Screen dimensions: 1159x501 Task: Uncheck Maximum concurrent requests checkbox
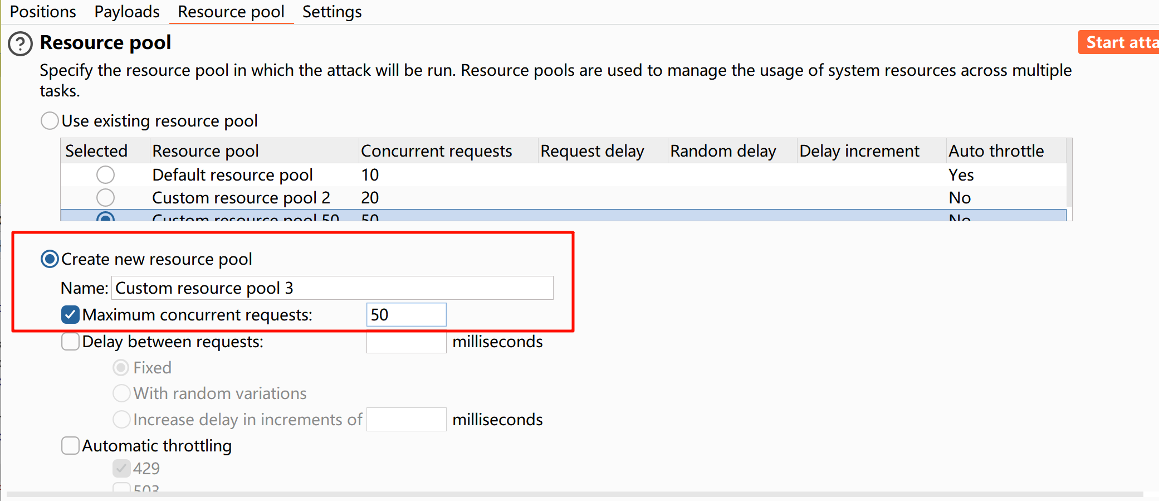click(70, 315)
